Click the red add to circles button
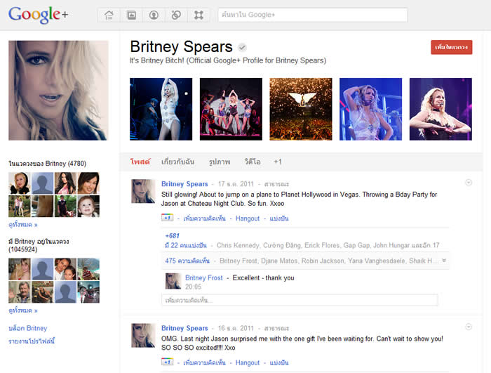Viewport: 491px width, 373px height. pos(451,47)
